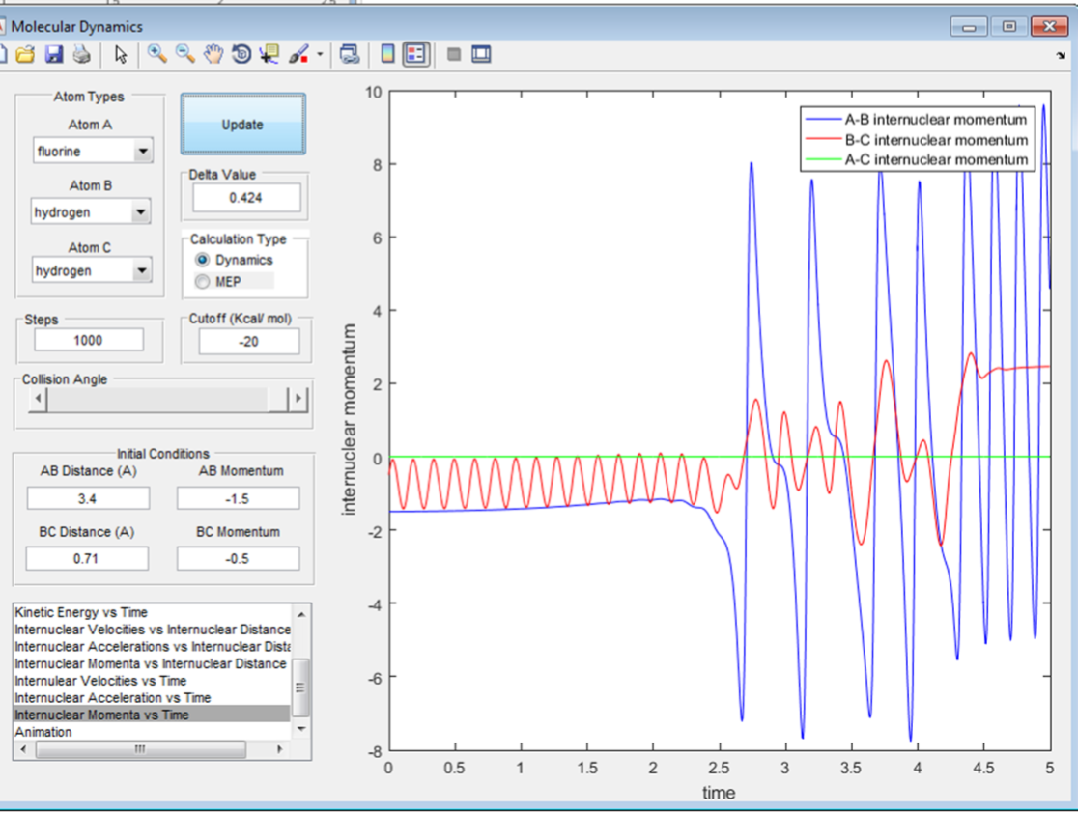Select the MEP calculation type
Screen dimensions: 1078x813
203,281
